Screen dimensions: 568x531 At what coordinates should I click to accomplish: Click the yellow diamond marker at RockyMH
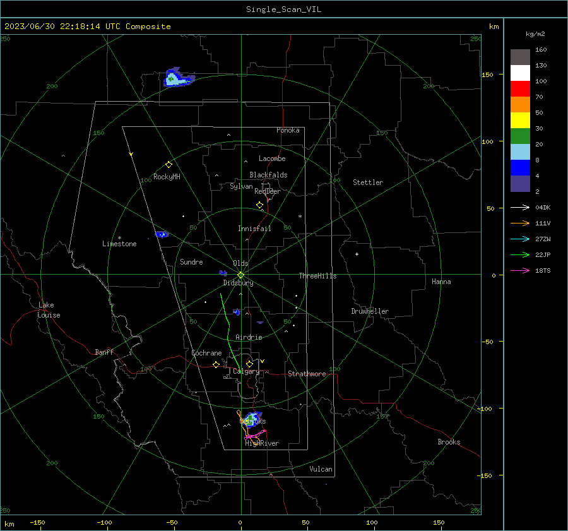coord(169,165)
